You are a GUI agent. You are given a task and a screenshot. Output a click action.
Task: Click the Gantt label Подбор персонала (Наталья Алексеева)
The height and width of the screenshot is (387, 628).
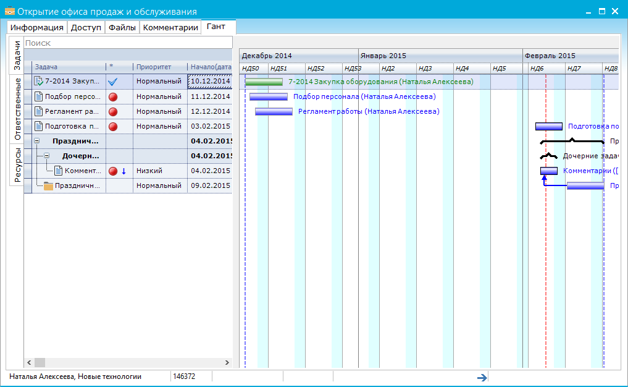[x=364, y=96]
